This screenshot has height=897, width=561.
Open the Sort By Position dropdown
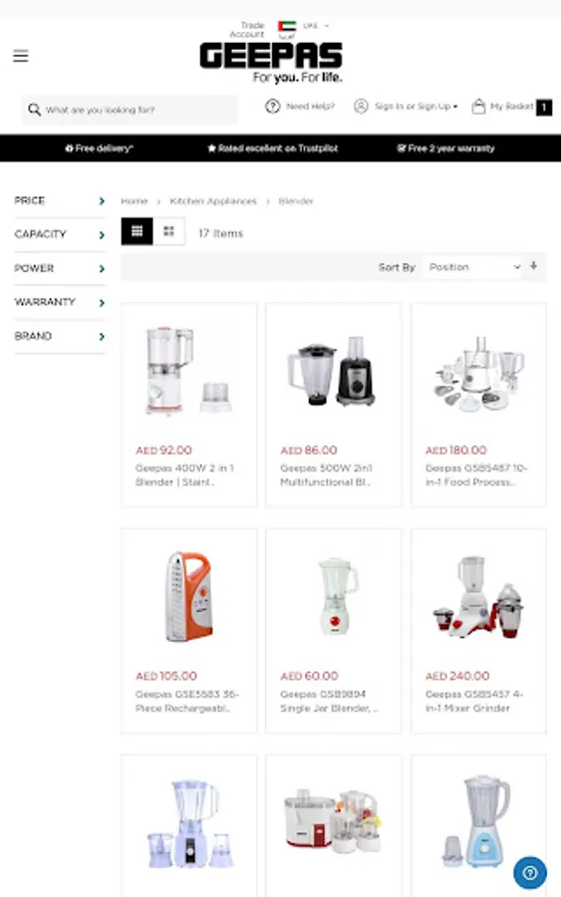tap(472, 267)
